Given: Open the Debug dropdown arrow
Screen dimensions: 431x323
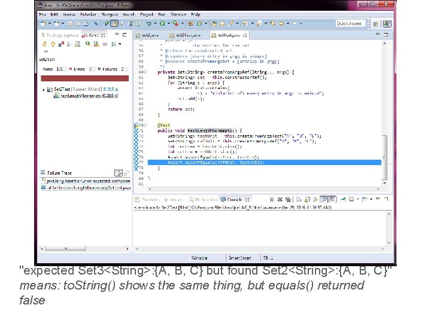Looking at the screenshot, I should tap(155, 23).
